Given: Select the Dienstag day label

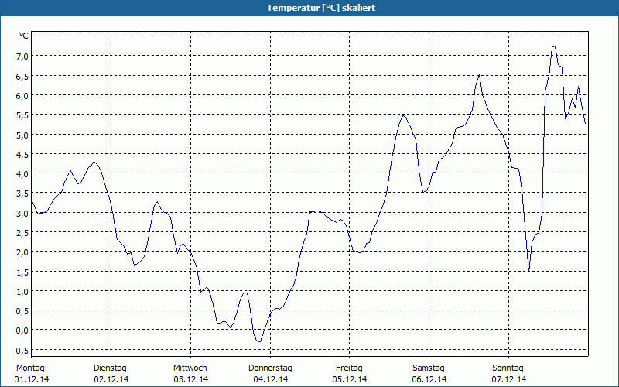Looking at the screenshot, I should pyautogui.click(x=110, y=368).
